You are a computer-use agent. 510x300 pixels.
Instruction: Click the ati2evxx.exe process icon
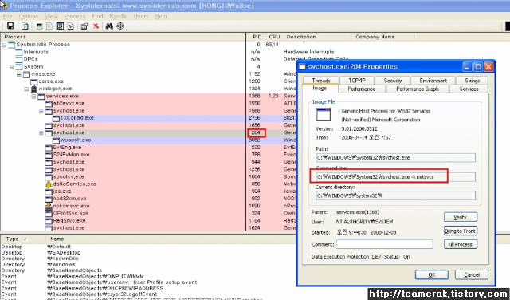[x=49, y=104]
